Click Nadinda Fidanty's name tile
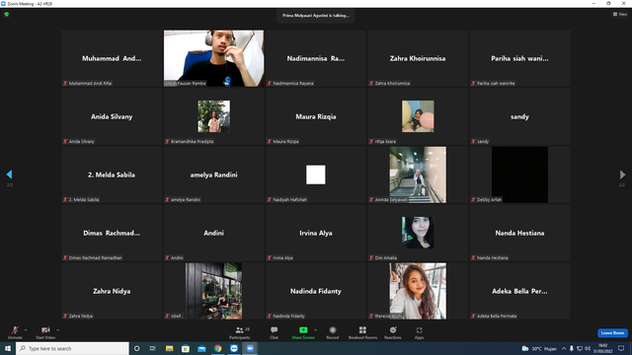The width and height of the screenshot is (632, 355). (x=316, y=291)
